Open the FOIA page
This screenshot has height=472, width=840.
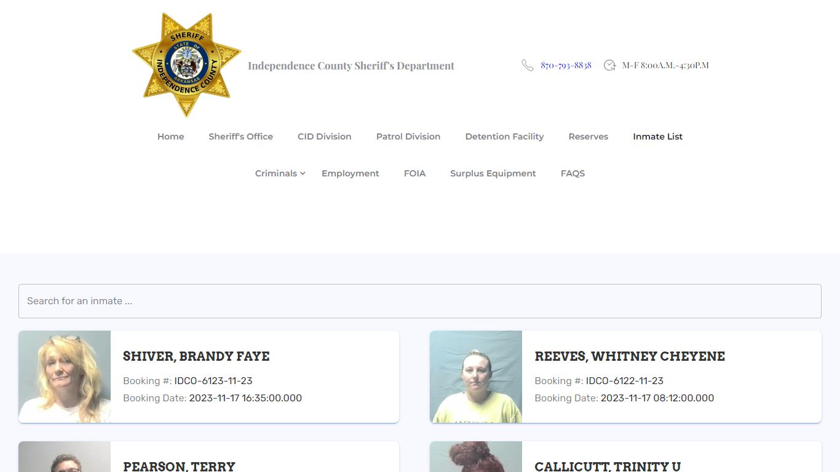point(414,173)
